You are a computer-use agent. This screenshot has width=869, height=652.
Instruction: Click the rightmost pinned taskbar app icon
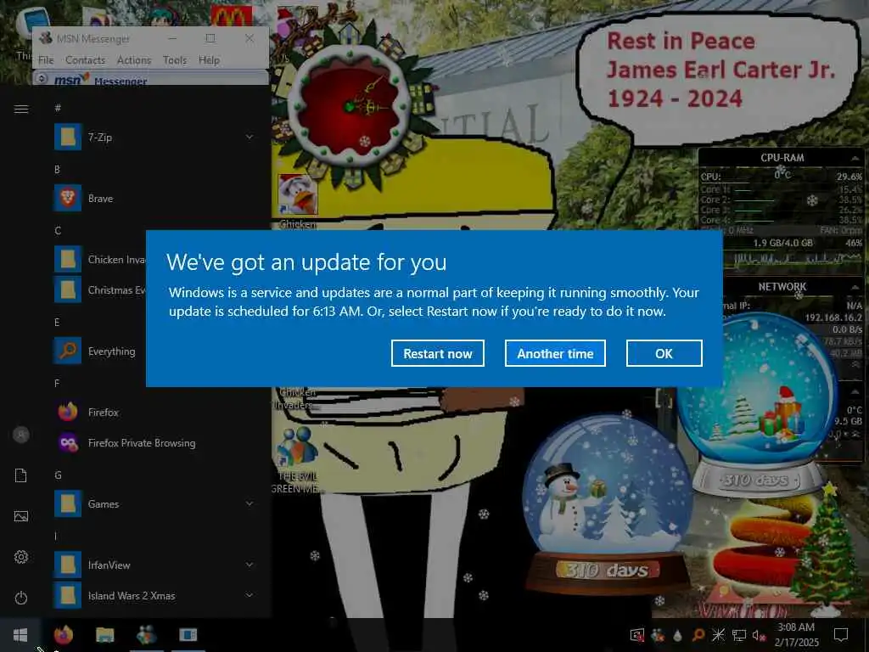coord(188,635)
